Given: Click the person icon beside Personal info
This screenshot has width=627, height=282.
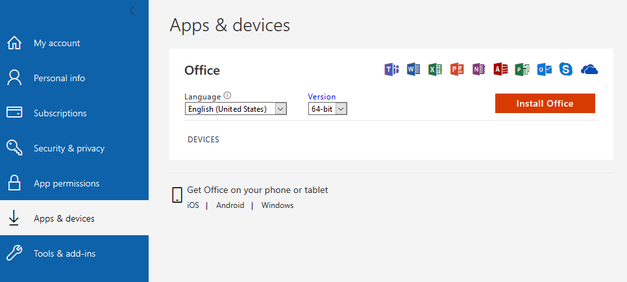Looking at the screenshot, I should pos(14,78).
